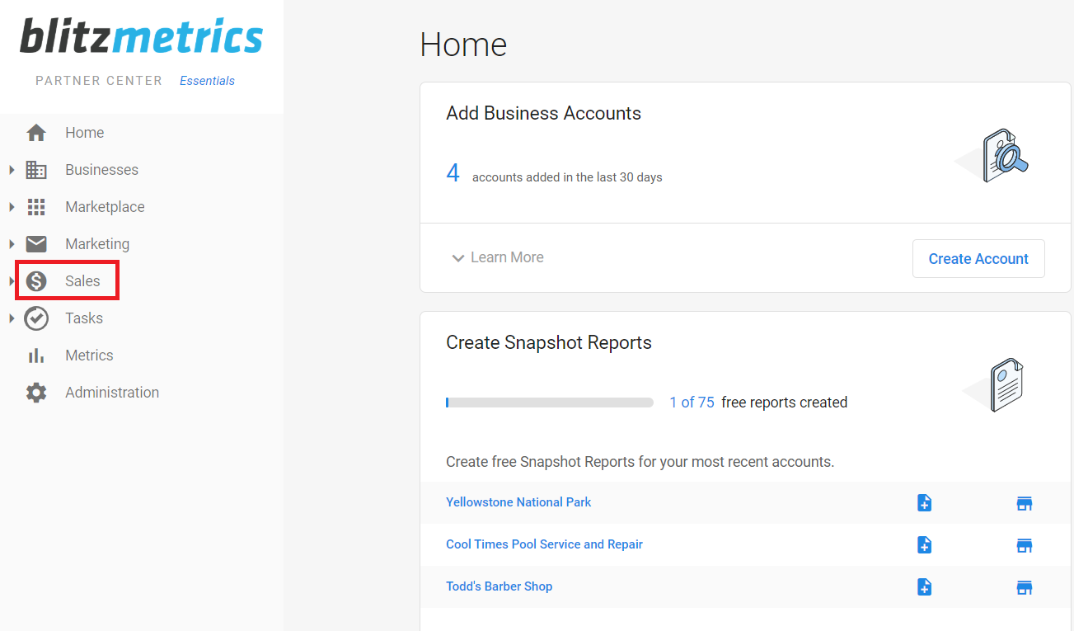Screen dimensions: 1074x631
Task: Expand the Marketing menu arrow
Action: 12,244
